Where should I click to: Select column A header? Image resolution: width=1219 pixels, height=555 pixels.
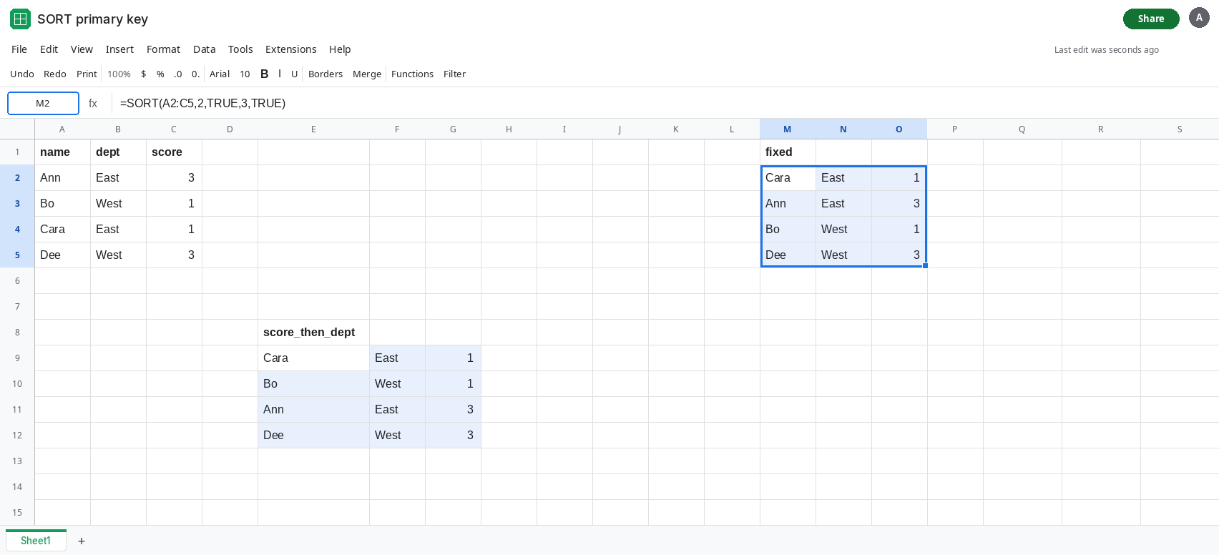[62, 129]
